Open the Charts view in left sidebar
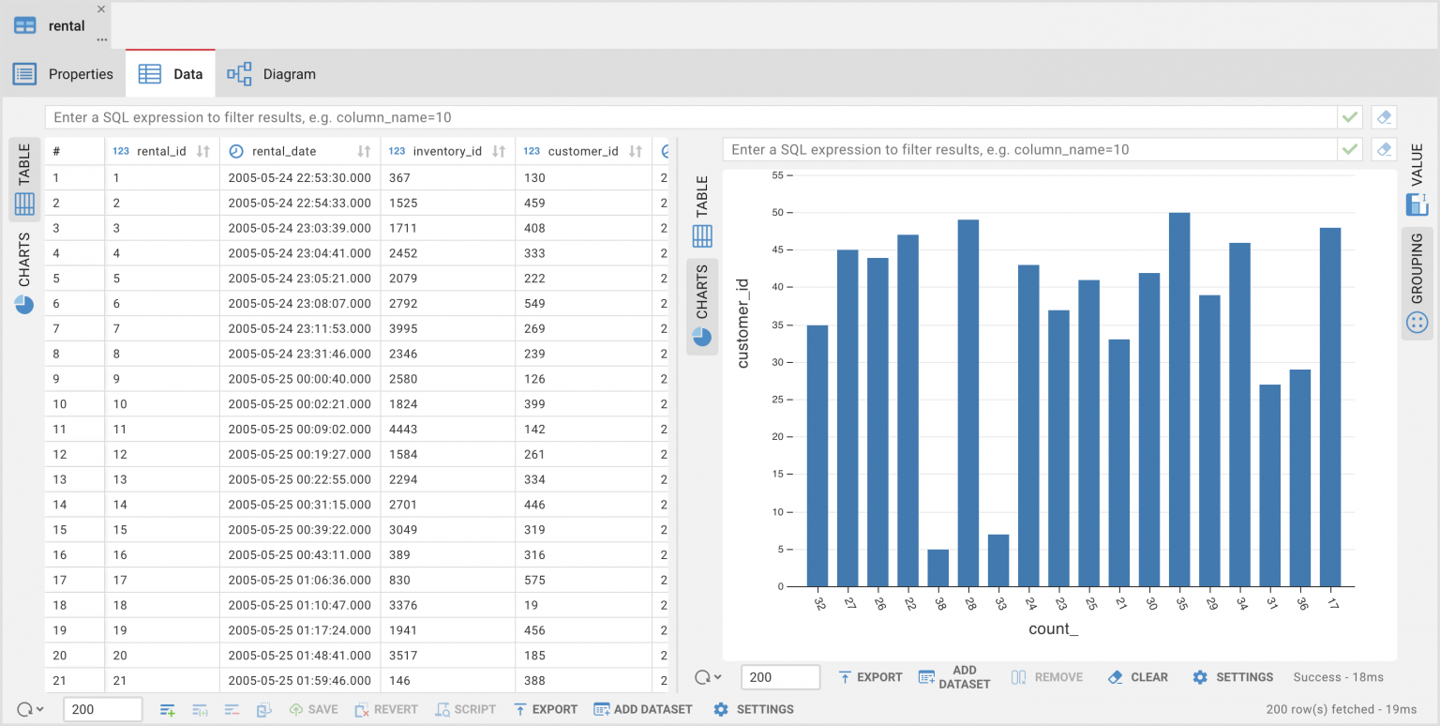The height and width of the screenshot is (726, 1440). pos(24,272)
